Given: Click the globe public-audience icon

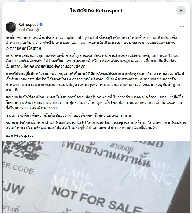Looking at the screenshot, I should click(x=38, y=30).
